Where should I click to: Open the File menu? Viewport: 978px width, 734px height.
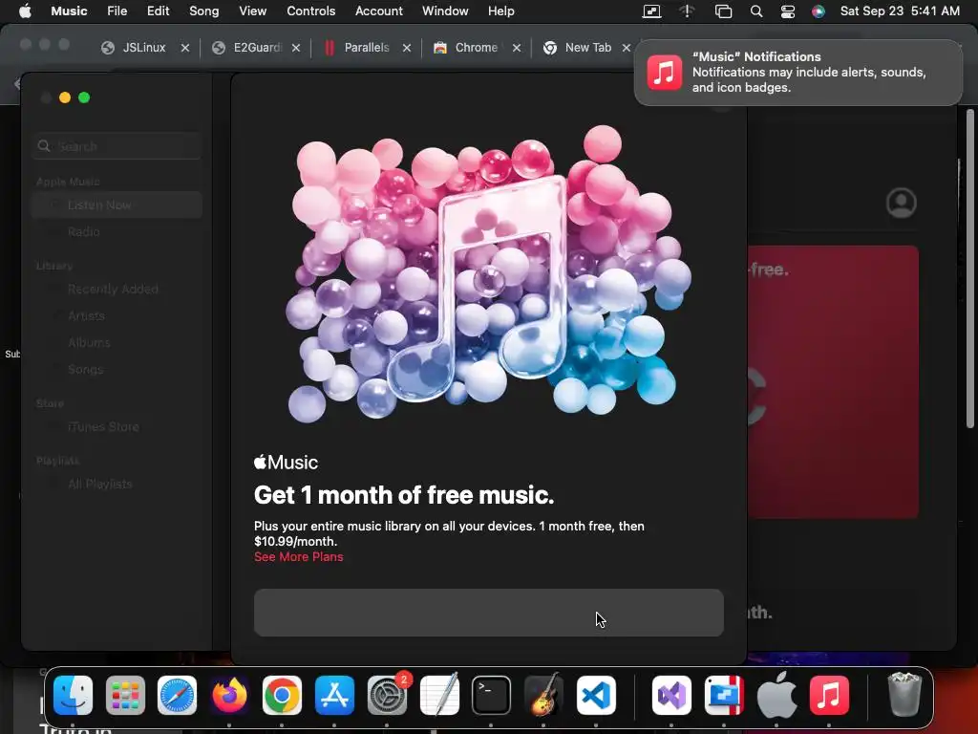(117, 11)
